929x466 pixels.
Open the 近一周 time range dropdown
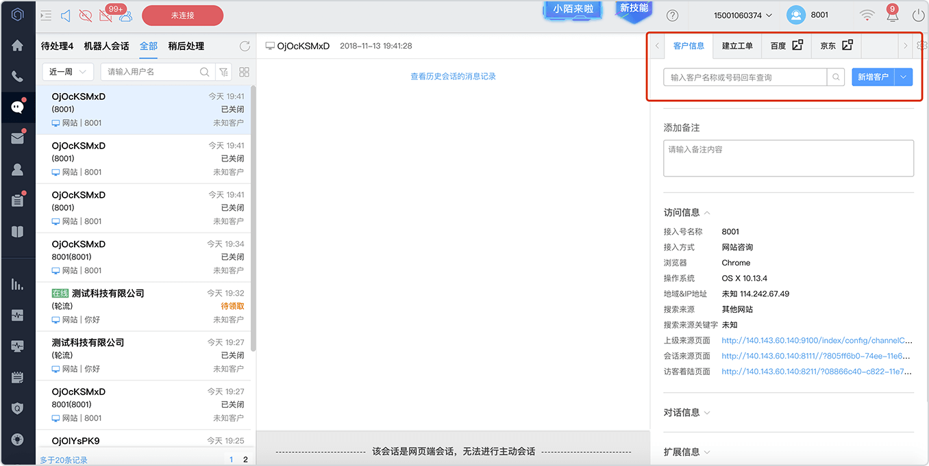coord(68,72)
